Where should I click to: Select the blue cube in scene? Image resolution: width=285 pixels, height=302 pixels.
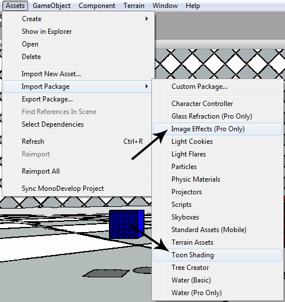point(127,225)
